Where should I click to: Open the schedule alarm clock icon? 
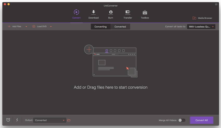pyautogui.click(x=8, y=120)
